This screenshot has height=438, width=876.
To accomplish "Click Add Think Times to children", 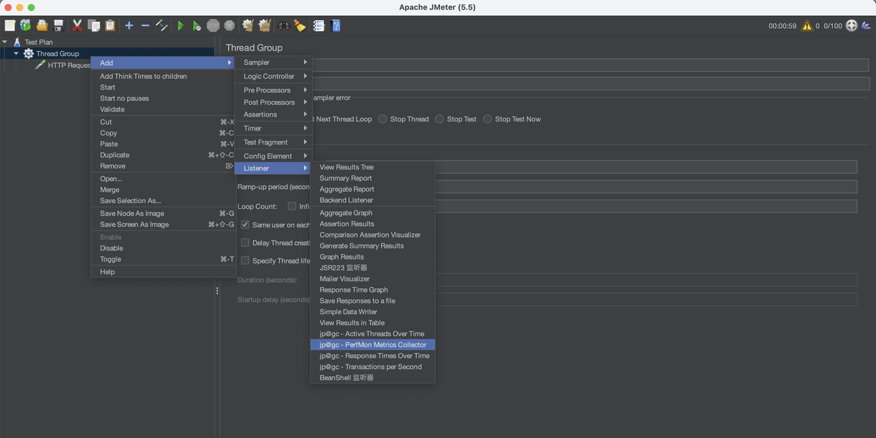I will coord(164,76).
